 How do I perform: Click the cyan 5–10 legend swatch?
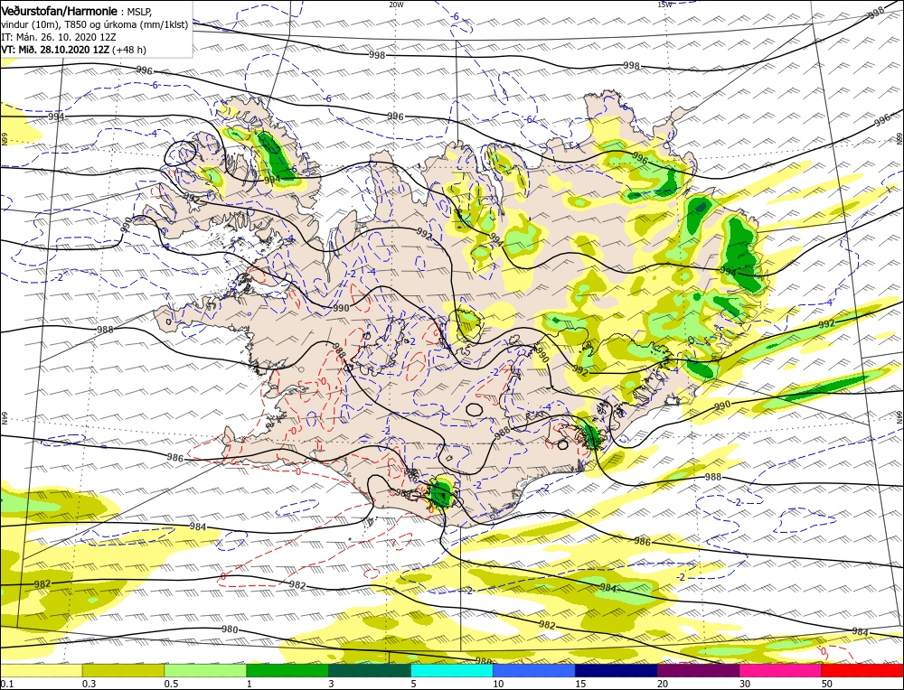pyautogui.click(x=452, y=670)
